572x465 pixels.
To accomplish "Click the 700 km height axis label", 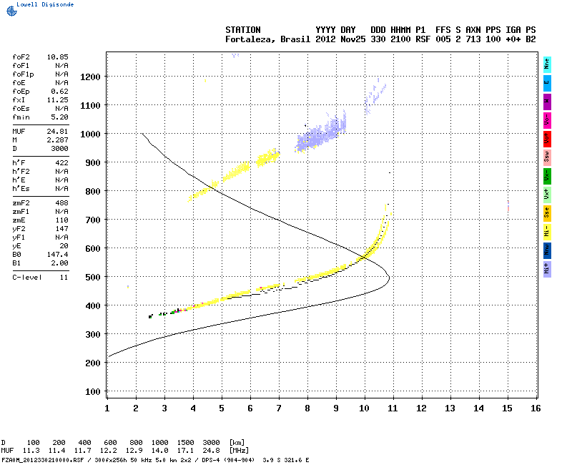I will (x=93, y=220).
